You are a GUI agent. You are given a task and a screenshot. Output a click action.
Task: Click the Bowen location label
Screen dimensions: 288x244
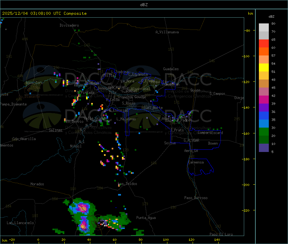click(x=213, y=143)
